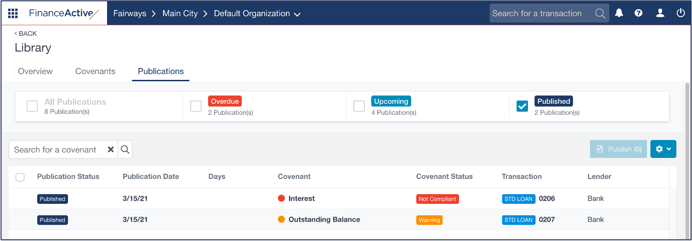
Task: Select all rows via header checkbox
Action: [20, 177]
